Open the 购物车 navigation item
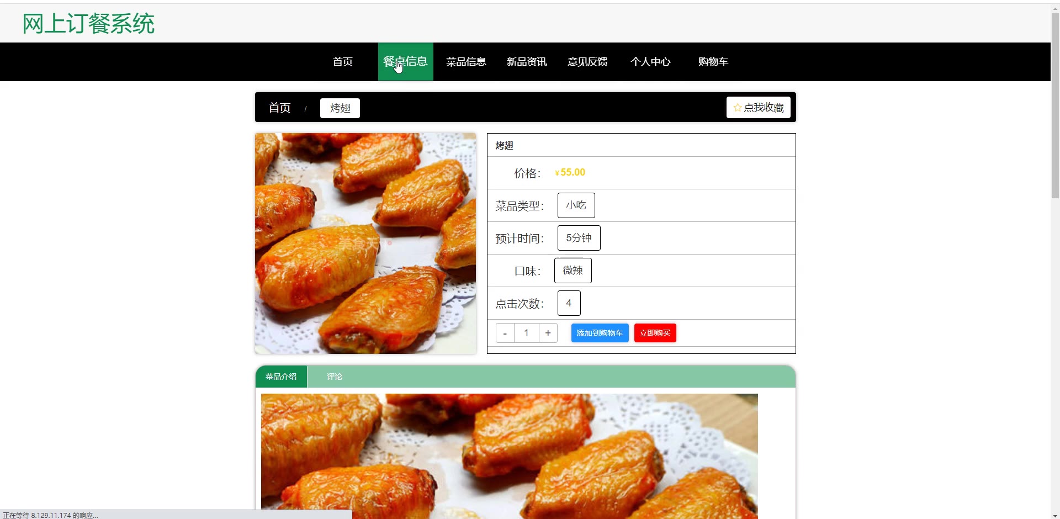This screenshot has height=519, width=1060. coord(713,62)
